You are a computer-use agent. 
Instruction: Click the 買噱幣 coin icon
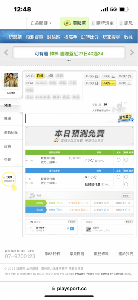67,23
